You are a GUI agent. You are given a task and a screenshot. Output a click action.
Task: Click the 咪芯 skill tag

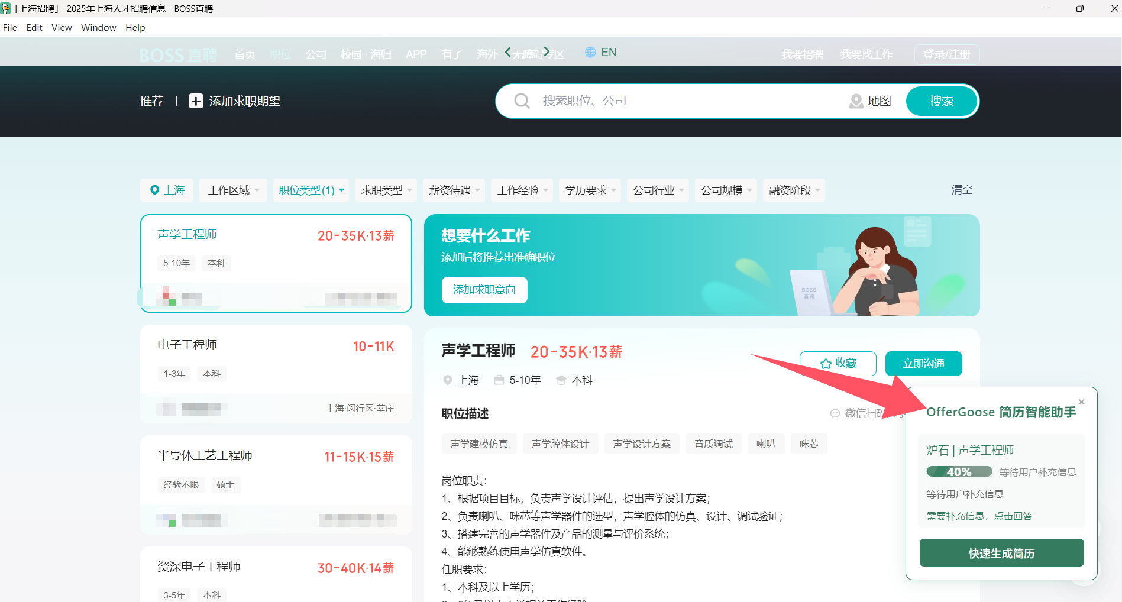pyautogui.click(x=809, y=444)
